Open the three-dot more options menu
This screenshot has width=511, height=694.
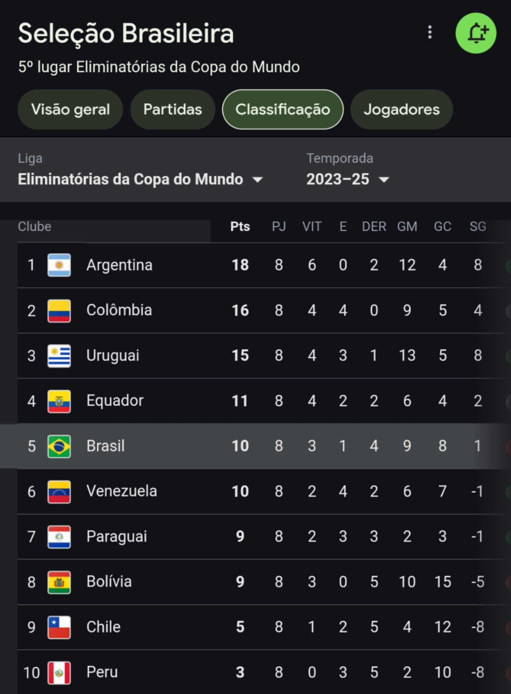[x=430, y=32]
